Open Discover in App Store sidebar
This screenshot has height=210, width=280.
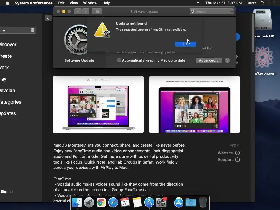pos(8,45)
